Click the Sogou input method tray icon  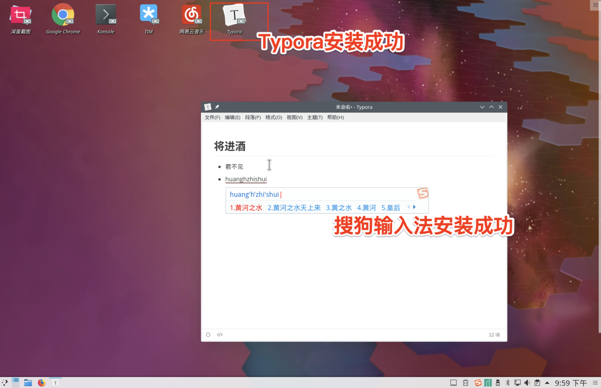click(x=478, y=383)
